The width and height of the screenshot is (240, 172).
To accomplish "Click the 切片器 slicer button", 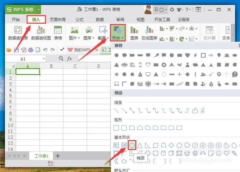I will point(209,33).
